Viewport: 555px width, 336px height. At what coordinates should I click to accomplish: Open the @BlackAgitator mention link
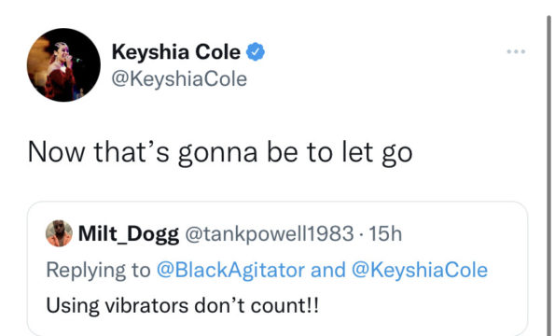tap(230, 270)
